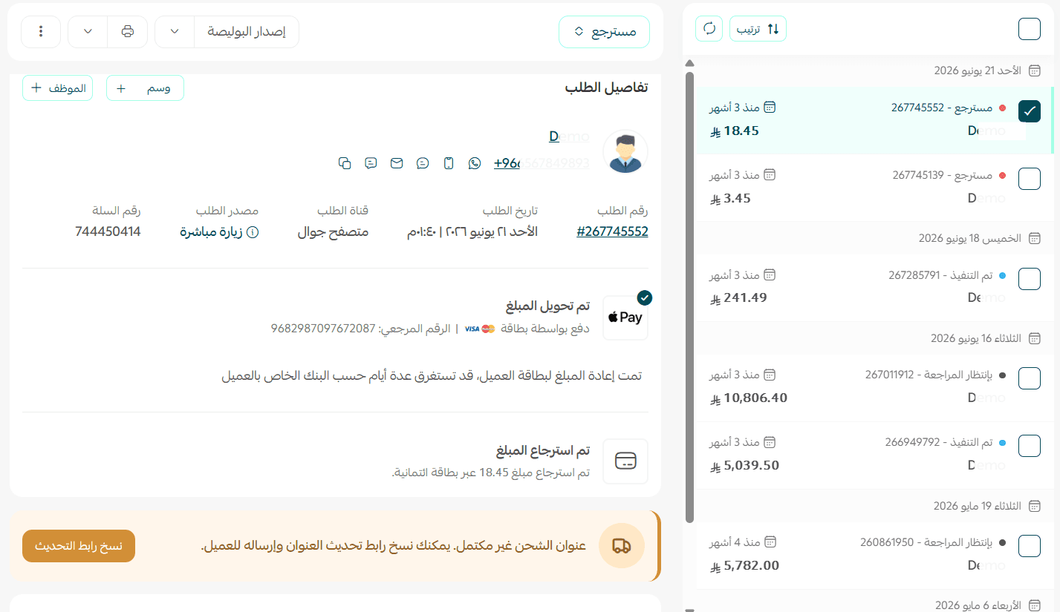Print the order using the printer icon
The width and height of the screenshot is (1060, 612).
click(128, 31)
